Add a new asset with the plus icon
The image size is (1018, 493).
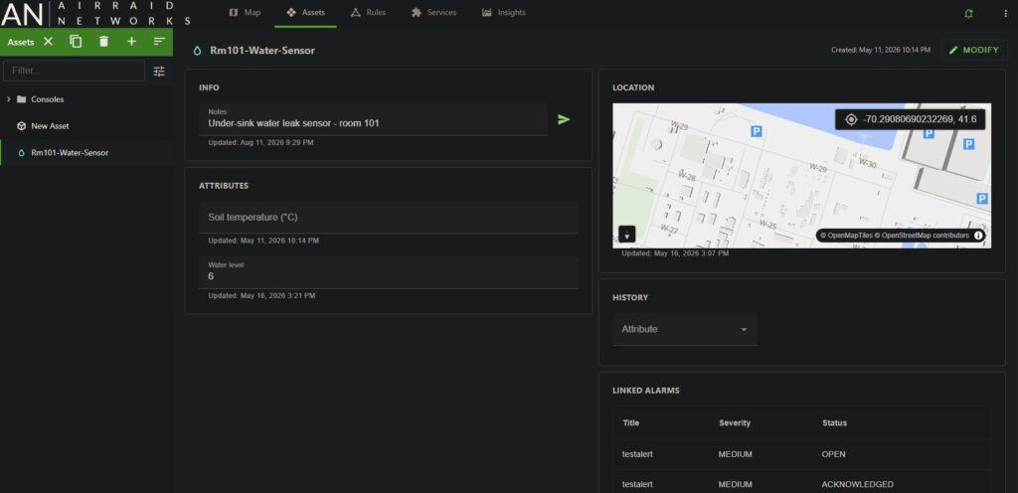click(132, 42)
